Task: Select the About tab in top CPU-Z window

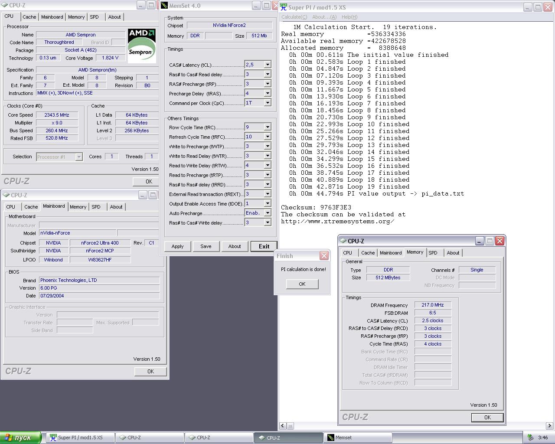Action: (x=114, y=17)
